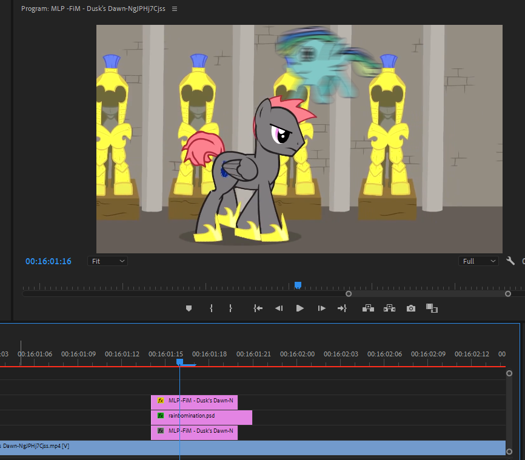
Task: Click the blue 00:16:01:16 timecode
Action: point(48,261)
